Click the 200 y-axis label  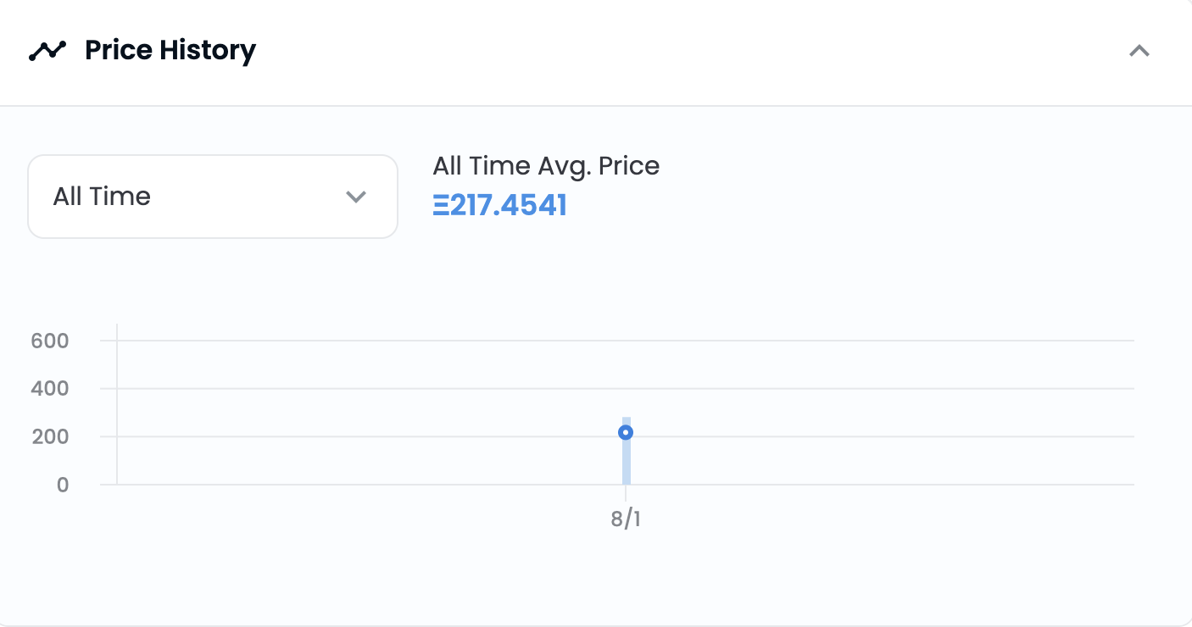pyautogui.click(x=50, y=437)
